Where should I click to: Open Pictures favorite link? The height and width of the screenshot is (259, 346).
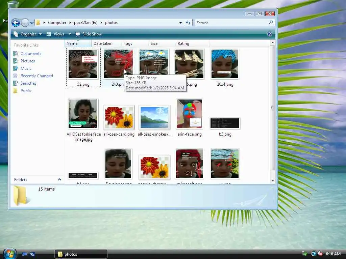(x=28, y=61)
